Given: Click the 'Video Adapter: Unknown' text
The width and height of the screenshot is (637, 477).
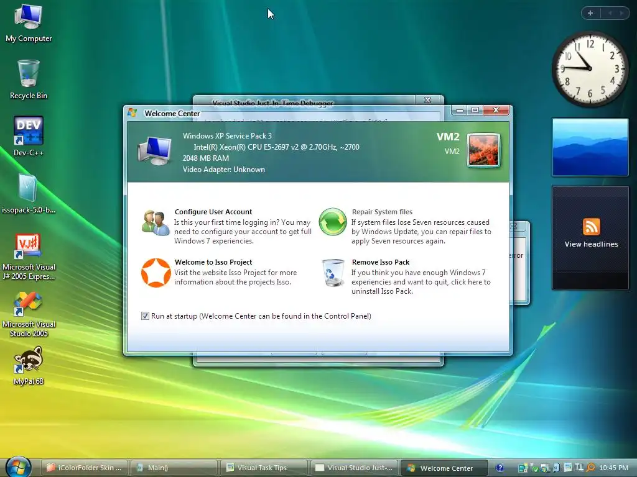Looking at the screenshot, I should coord(224,170).
